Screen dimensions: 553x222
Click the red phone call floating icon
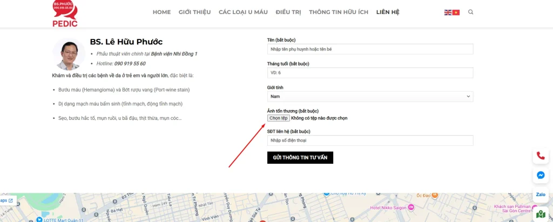pyautogui.click(x=541, y=156)
